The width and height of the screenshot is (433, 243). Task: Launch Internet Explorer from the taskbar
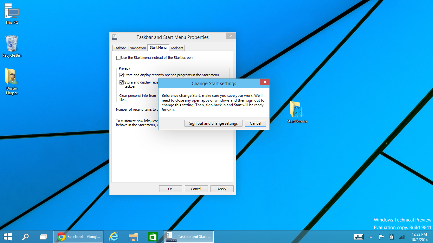coord(114,236)
